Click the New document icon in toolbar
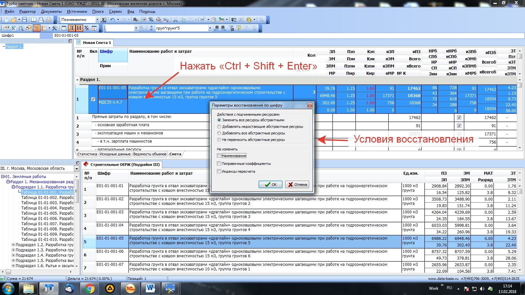The height and width of the screenshot is (295, 525). (7, 20)
